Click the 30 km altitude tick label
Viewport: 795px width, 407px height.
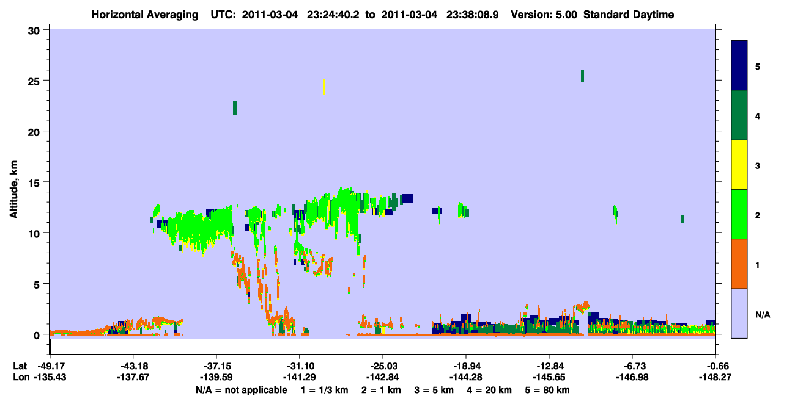pos(35,30)
